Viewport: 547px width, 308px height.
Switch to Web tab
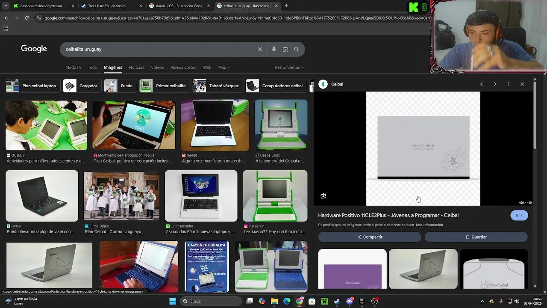point(207,68)
